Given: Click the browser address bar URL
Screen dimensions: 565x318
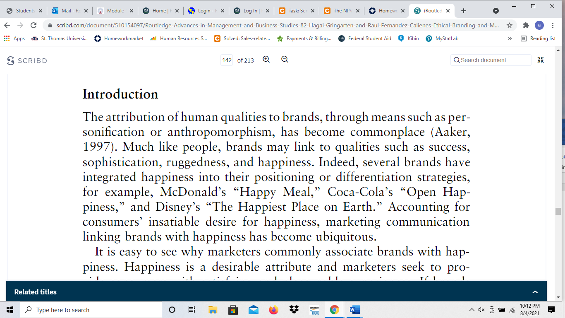Looking at the screenshot, I should coord(278,25).
